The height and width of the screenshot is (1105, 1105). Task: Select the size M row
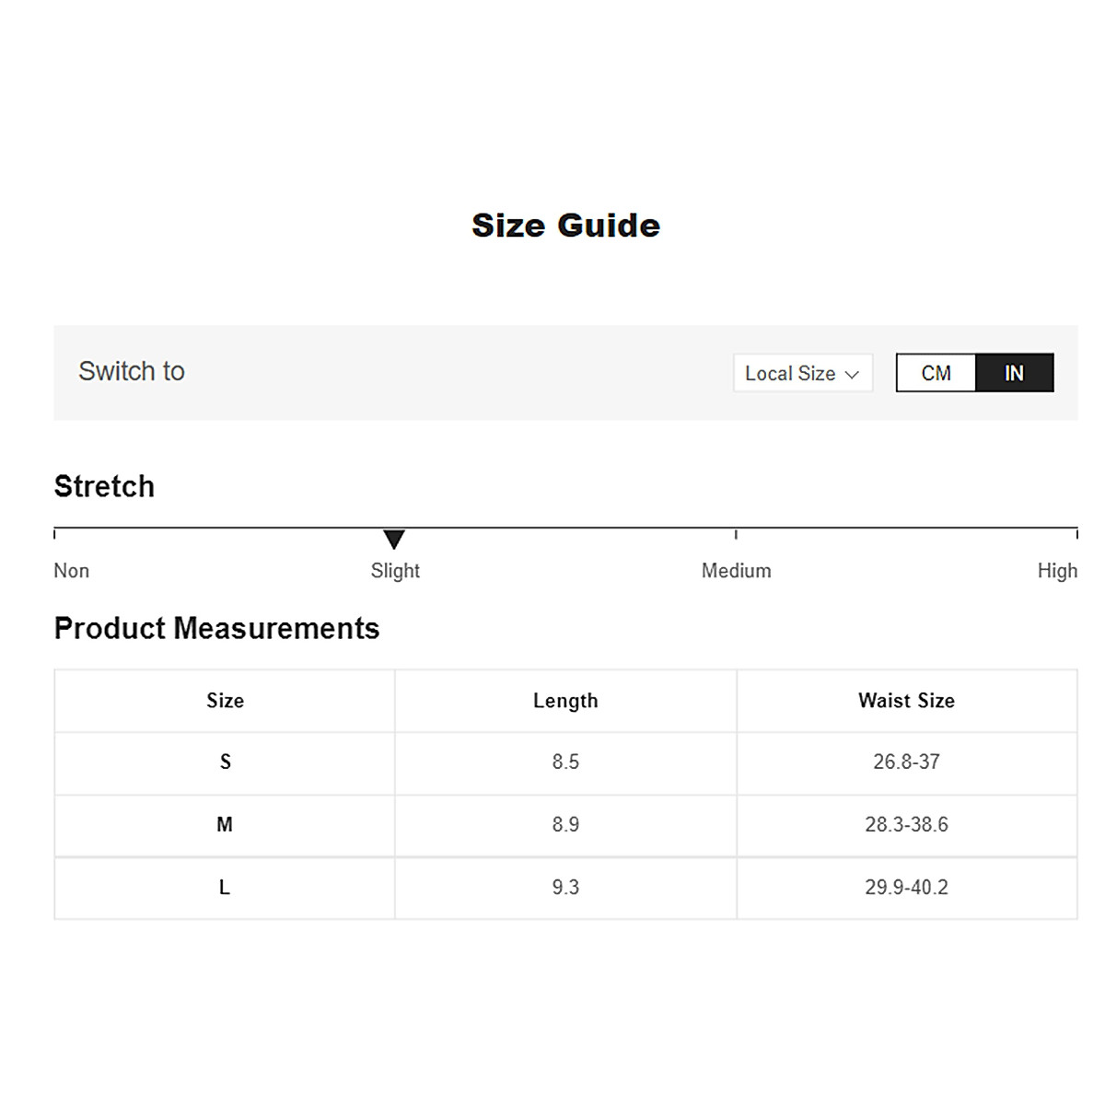[225, 825]
